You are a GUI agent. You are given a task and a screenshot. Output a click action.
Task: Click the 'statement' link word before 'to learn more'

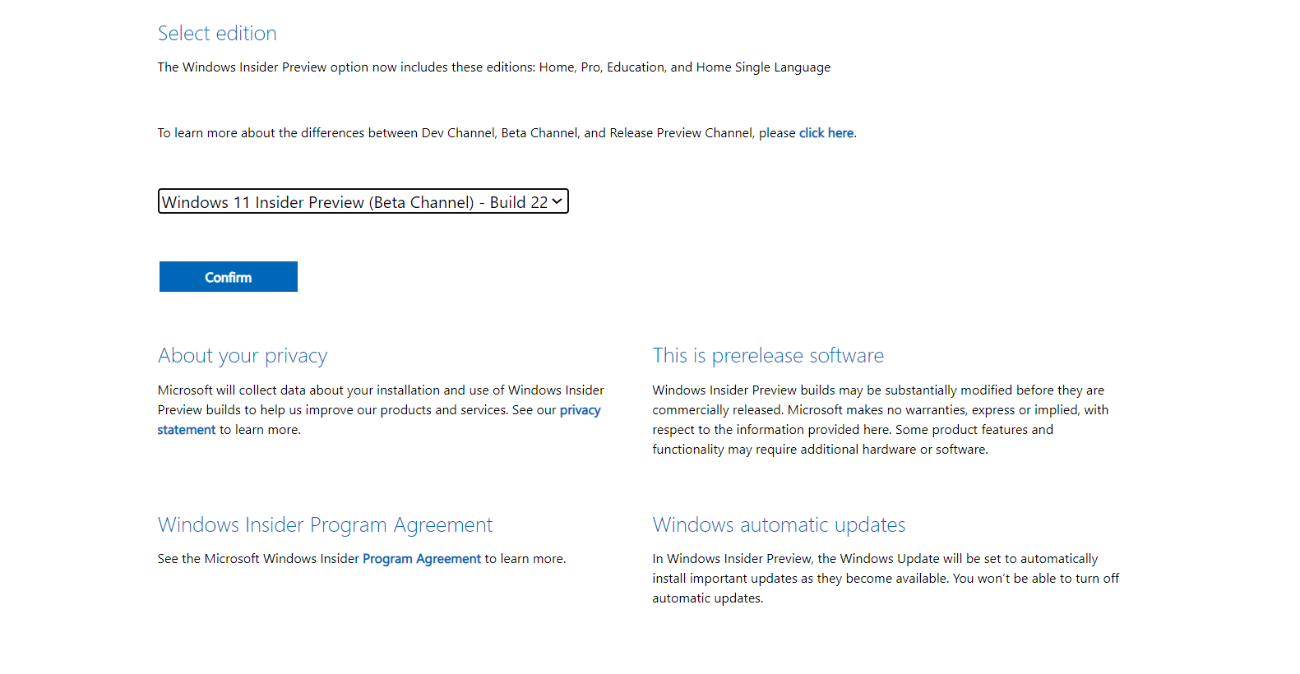(x=187, y=430)
